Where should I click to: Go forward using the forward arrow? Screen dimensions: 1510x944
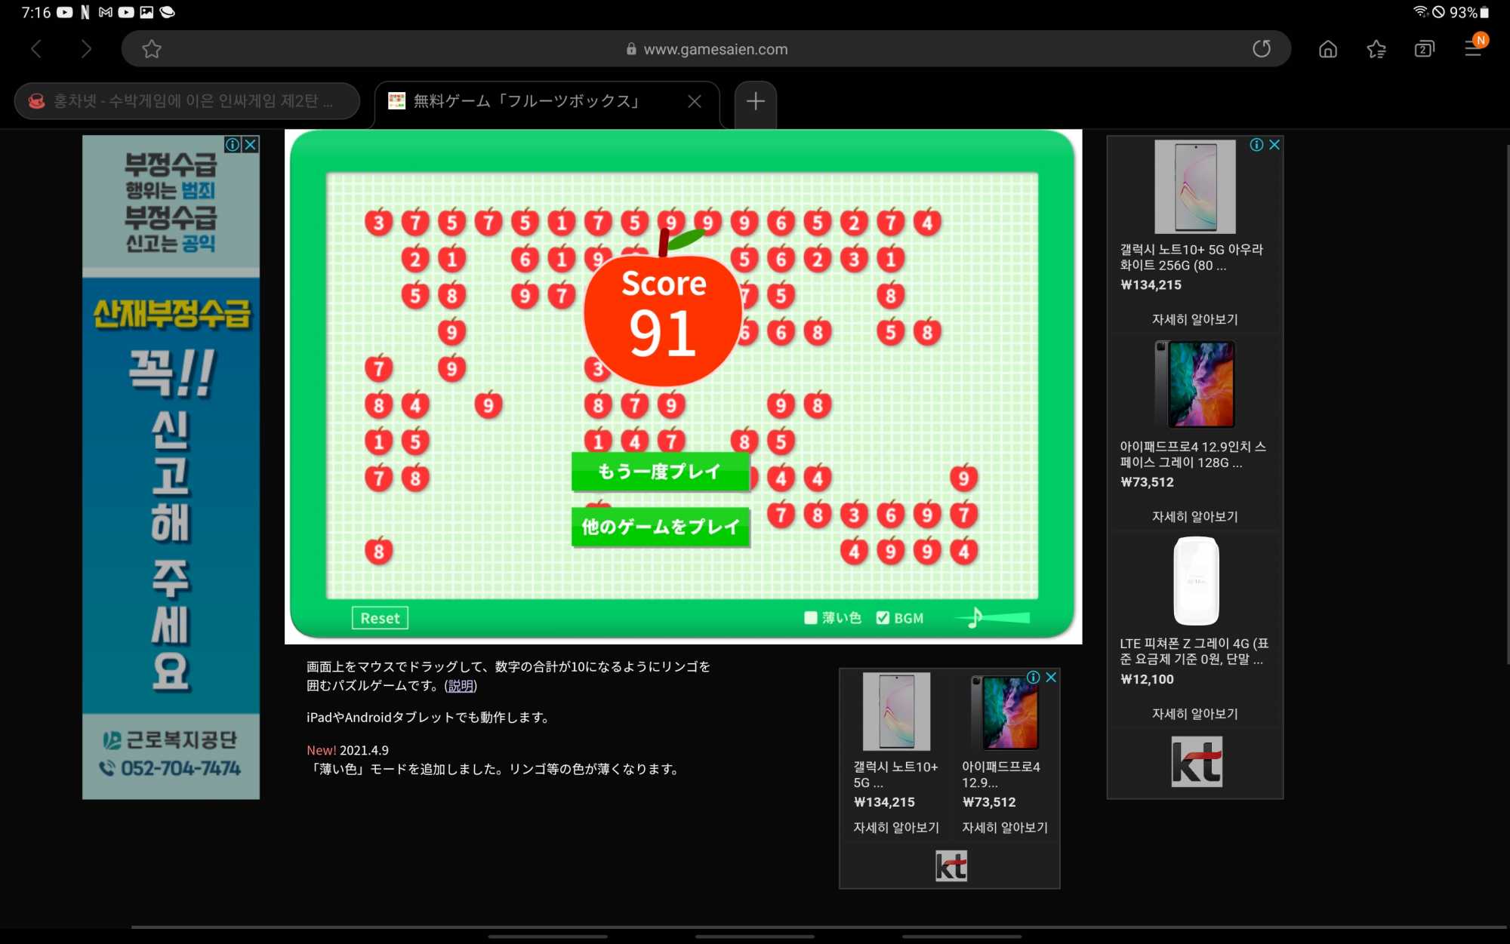click(86, 49)
